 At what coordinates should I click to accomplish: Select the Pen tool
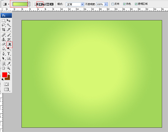4,54
